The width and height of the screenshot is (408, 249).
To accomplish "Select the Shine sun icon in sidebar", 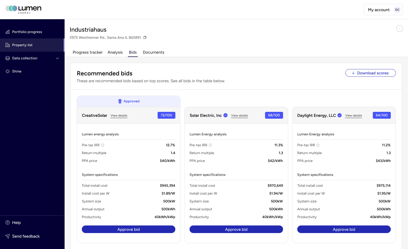I will (x=8, y=71).
